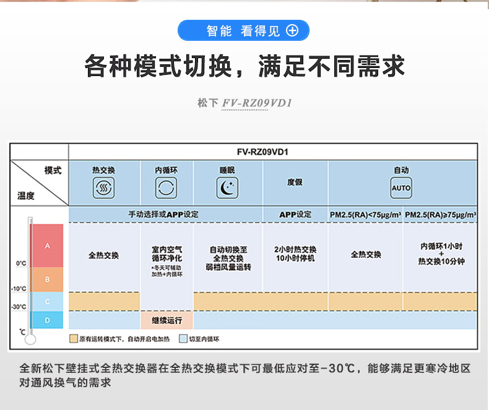489x410 pixels.
Task: Click the light blue zone C swatch
Action: 48,302
